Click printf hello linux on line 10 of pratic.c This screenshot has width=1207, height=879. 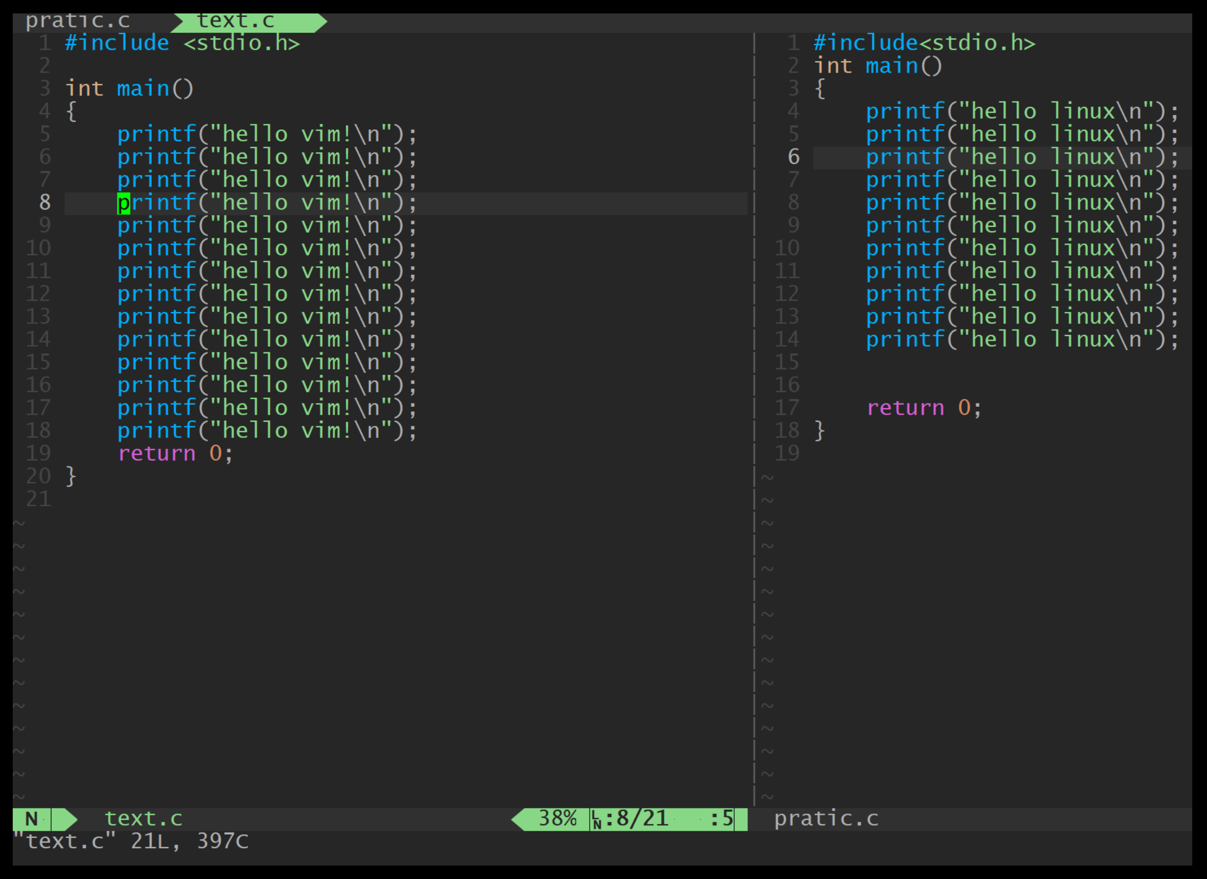1022,249
